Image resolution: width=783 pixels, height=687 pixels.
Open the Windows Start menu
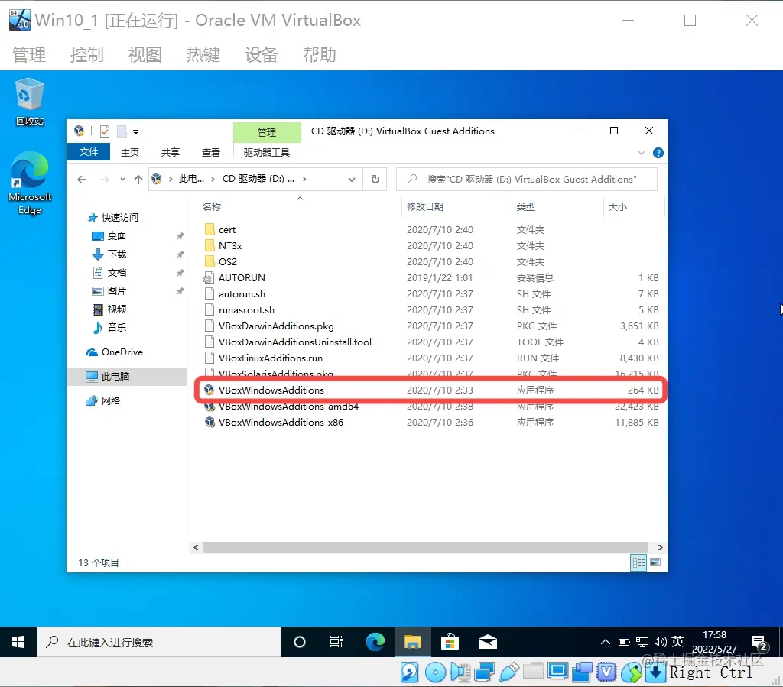click(18, 642)
